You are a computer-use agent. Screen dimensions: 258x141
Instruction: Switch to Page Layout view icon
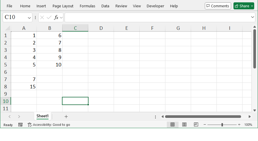(184, 125)
